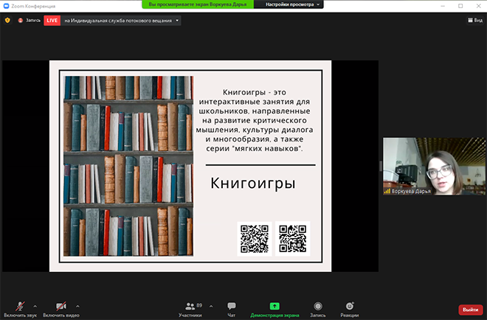The image size is (487, 320).
Task: Expand video options arrow next to camera
Action: coord(77,305)
